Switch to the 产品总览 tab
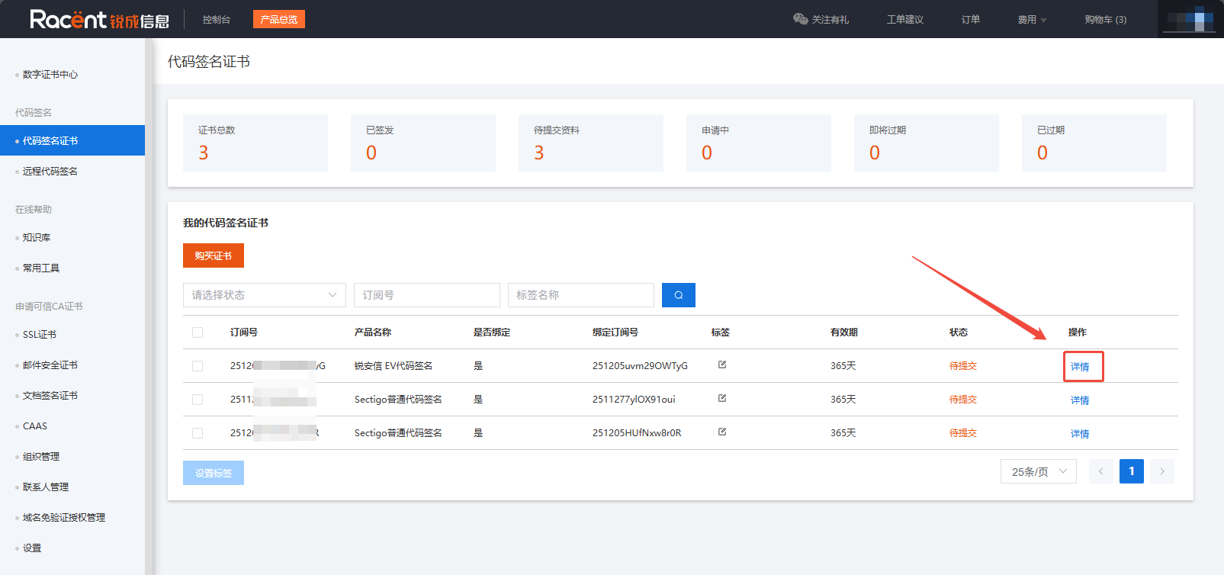This screenshot has width=1224, height=575. click(x=278, y=19)
